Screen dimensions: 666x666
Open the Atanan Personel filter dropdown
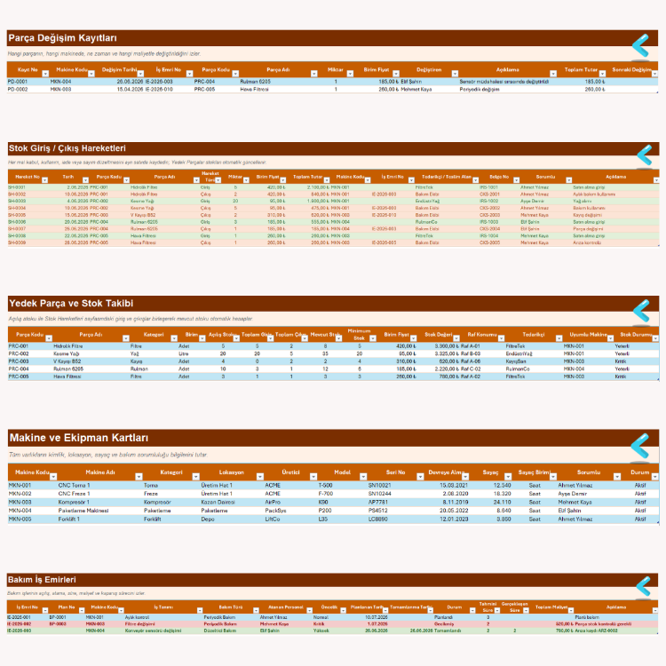click(310, 610)
